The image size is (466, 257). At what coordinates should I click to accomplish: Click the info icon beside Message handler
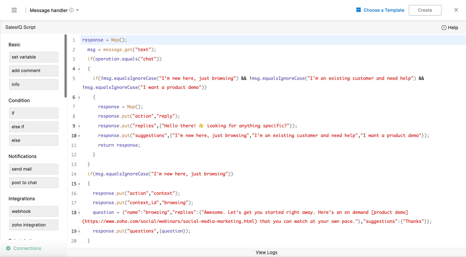coord(71,10)
